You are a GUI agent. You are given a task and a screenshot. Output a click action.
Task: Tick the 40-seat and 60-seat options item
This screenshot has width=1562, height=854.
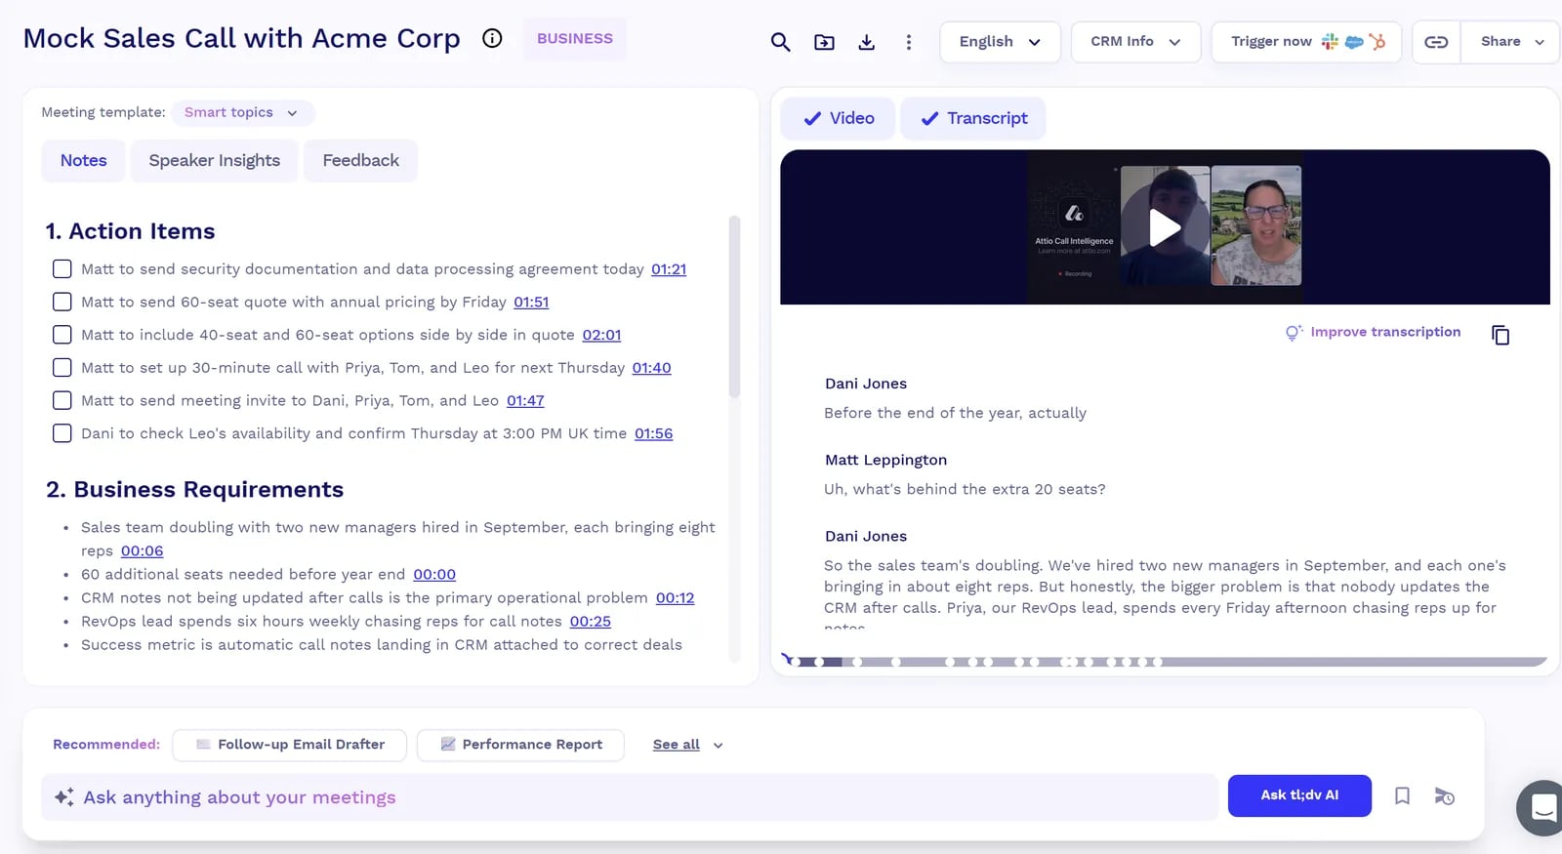click(x=62, y=335)
